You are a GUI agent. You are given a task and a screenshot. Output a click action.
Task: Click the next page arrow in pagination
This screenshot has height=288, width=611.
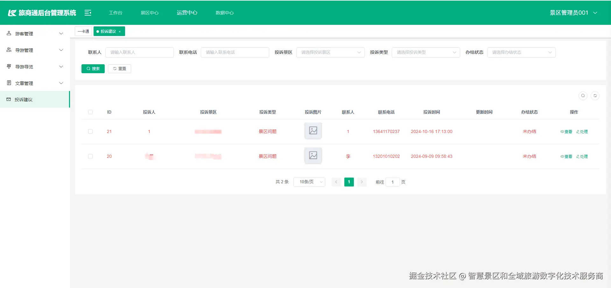tap(362, 182)
